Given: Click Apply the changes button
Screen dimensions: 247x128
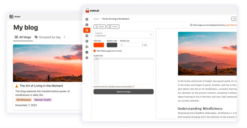Looking at the screenshot, I should pyautogui.click(x=124, y=92).
